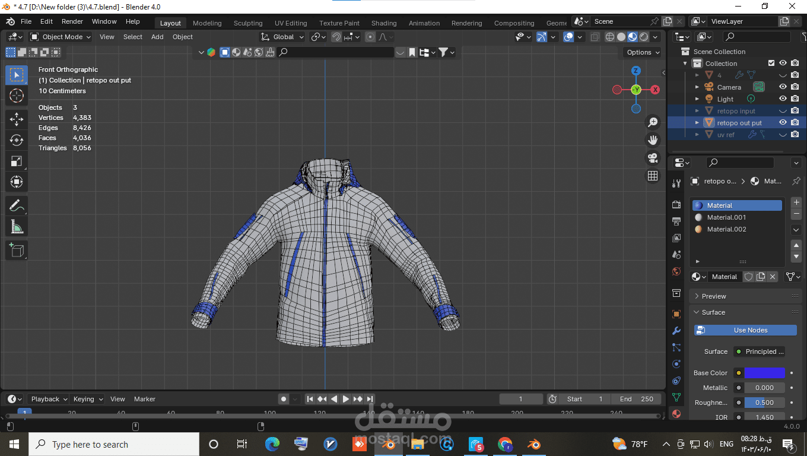This screenshot has height=456, width=807.
Task: Select the Move tool in the toolbar
Action: point(17,119)
